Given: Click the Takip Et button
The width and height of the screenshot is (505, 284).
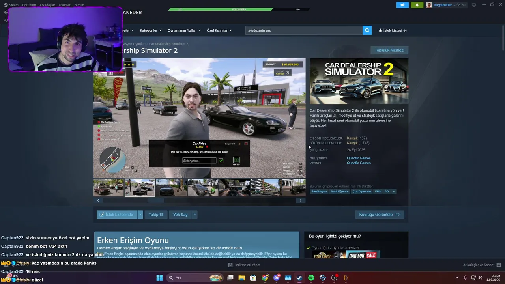Looking at the screenshot, I should (x=156, y=215).
